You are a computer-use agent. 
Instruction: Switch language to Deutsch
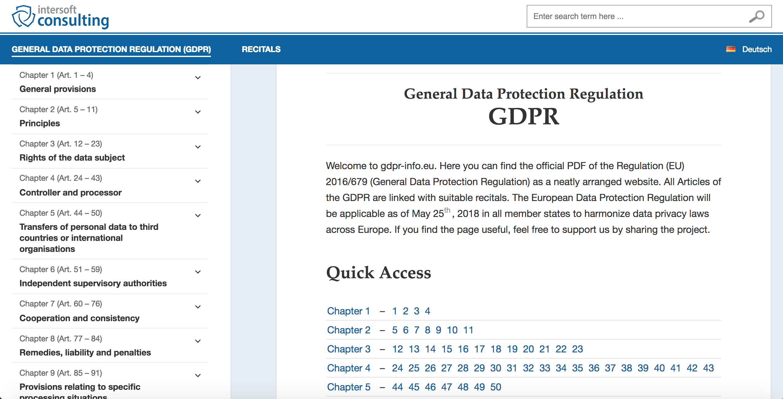[x=757, y=49]
